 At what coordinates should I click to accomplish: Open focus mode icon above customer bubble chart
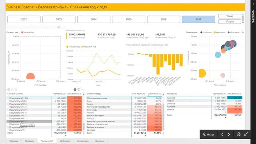pos(59,27)
